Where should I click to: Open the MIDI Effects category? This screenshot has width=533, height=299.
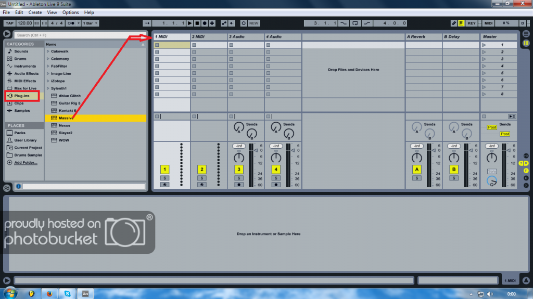[x=25, y=81]
